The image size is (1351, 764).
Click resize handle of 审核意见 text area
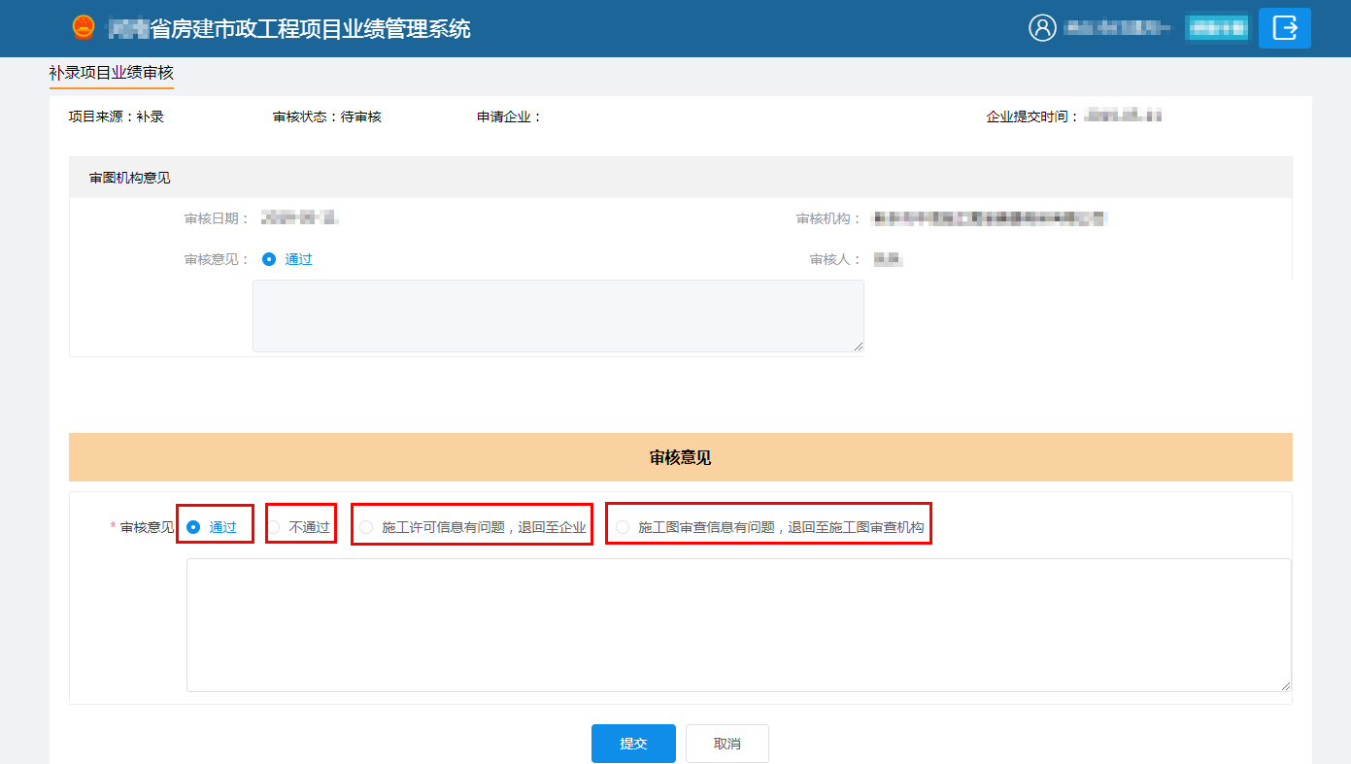1286,685
